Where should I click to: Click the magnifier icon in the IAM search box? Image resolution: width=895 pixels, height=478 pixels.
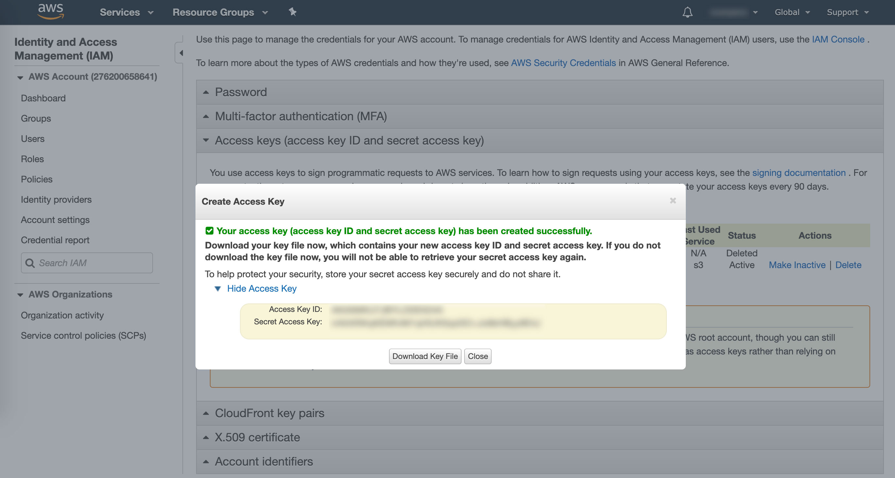point(31,263)
